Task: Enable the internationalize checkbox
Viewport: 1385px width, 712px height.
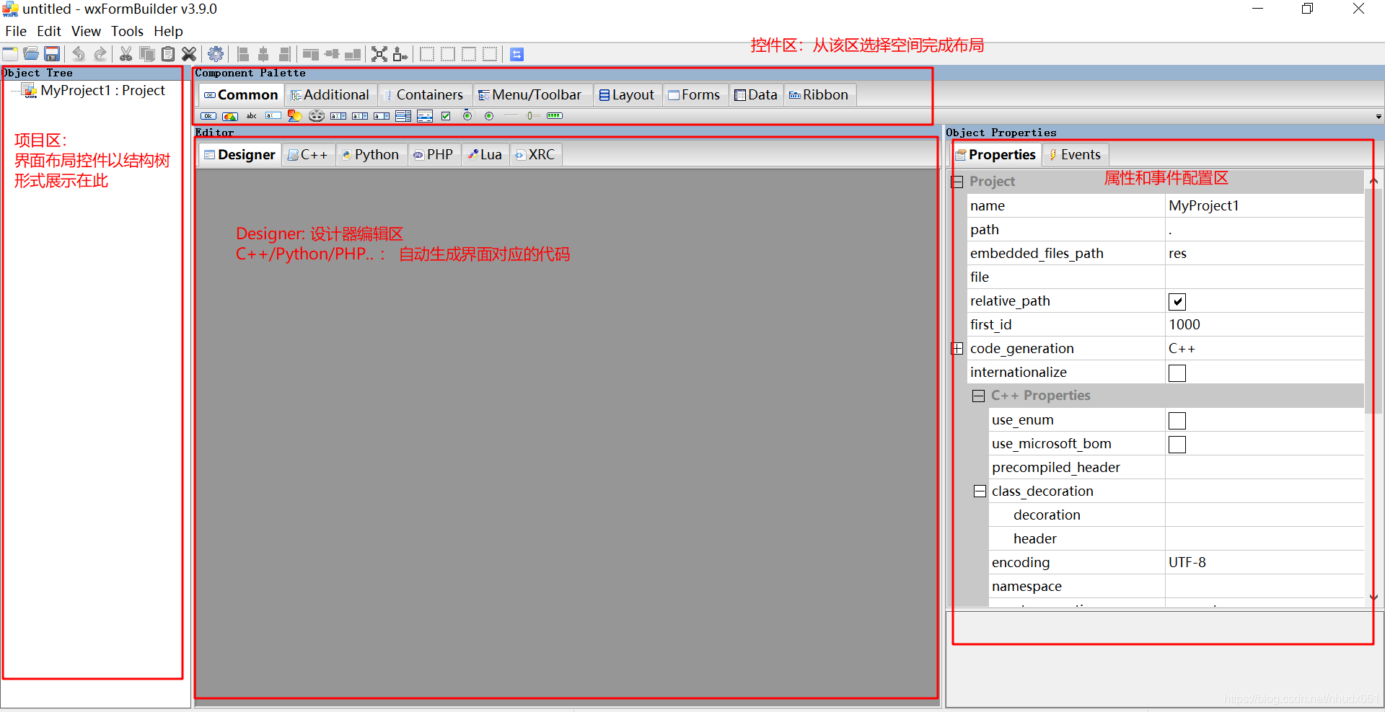Action: (x=1177, y=373)
